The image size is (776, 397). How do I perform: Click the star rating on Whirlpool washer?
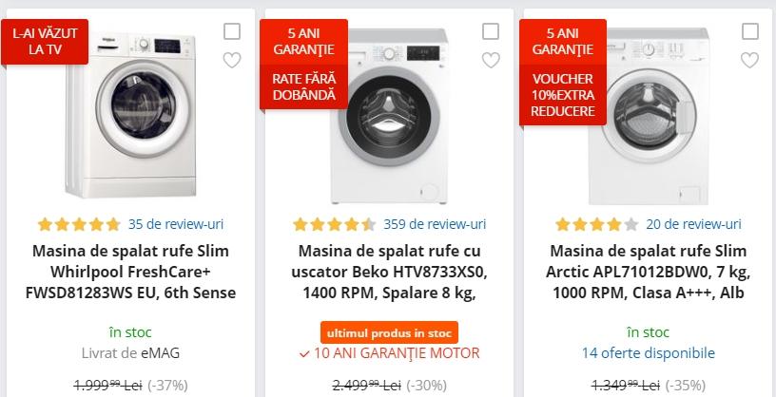[79, 225]
